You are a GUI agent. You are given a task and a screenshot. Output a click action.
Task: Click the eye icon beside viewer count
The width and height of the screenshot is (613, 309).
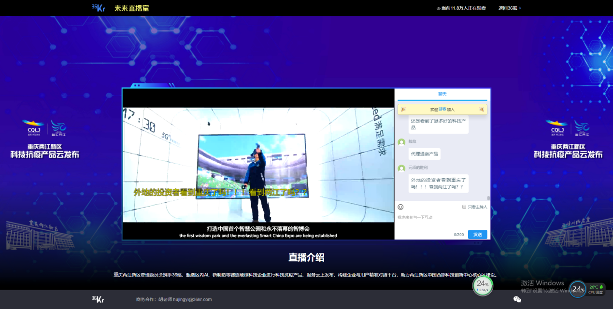coord(439,8)
